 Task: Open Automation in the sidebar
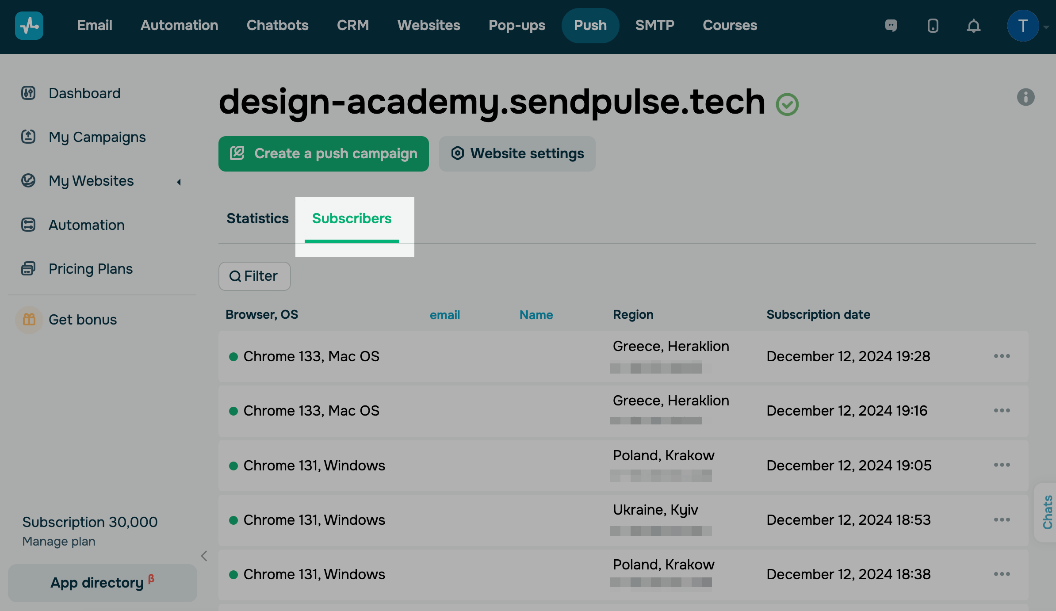click(87, 225)
